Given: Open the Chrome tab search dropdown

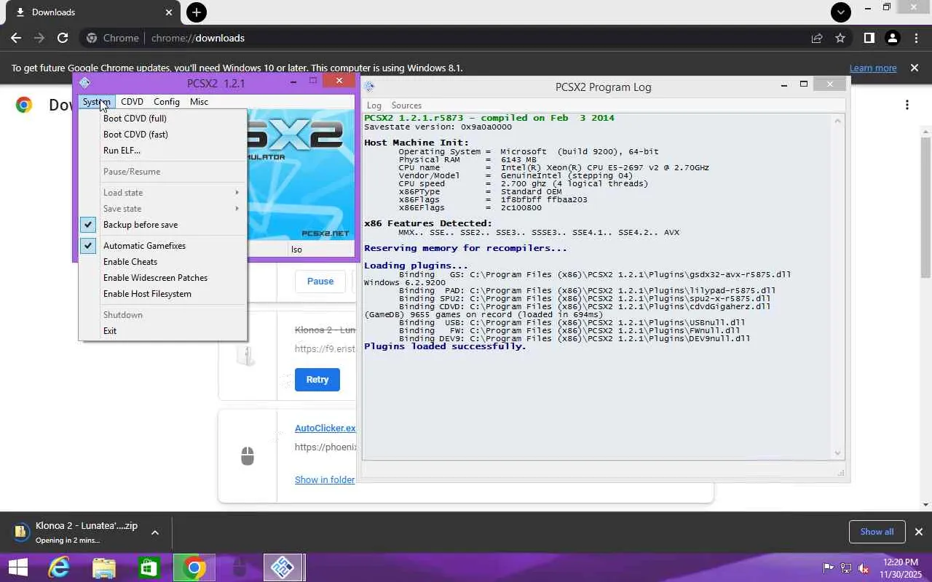Looking at the screenshot, I should tap(841, 12).
